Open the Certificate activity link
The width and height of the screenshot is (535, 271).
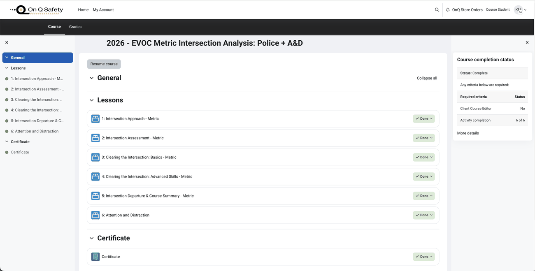(x=111, y=257)
